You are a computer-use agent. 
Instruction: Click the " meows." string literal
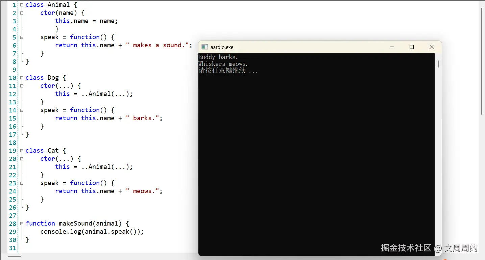(142, 191)
